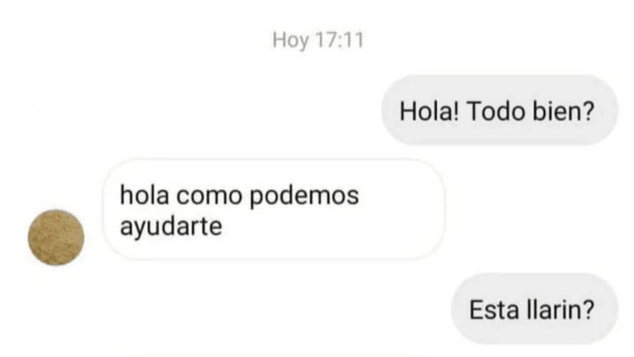This screenshot has height=357, width=634.
Task: Select the "Hola! Todo bien?" message bubble
Action: coord(500,110)
